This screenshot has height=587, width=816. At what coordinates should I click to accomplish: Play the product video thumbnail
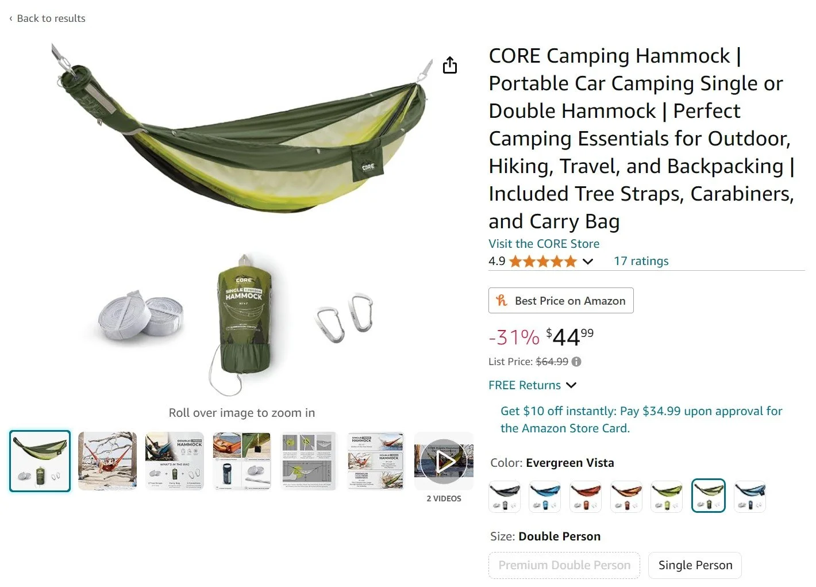click(x=444, y=461)
